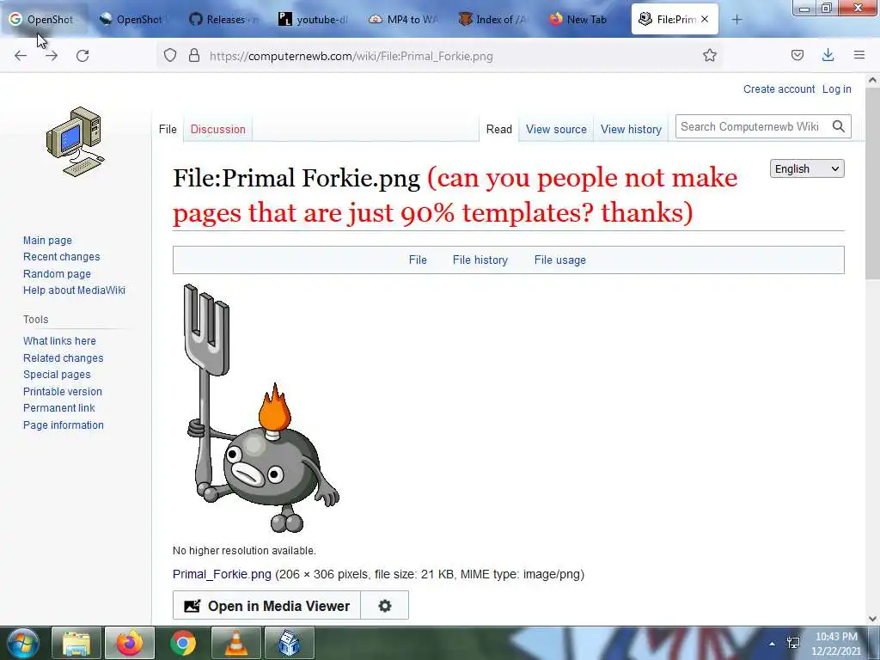Click the page vertical scrollbar thumb
Viewport: 880px width, 660px height.
point(872,182)
